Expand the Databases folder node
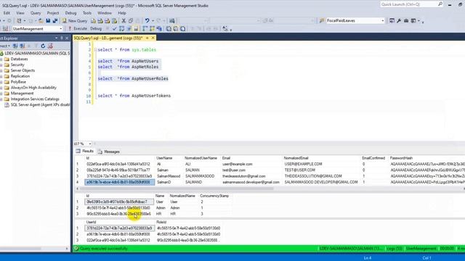This screenshot has width=465, height=261. [x=1, y=59]
